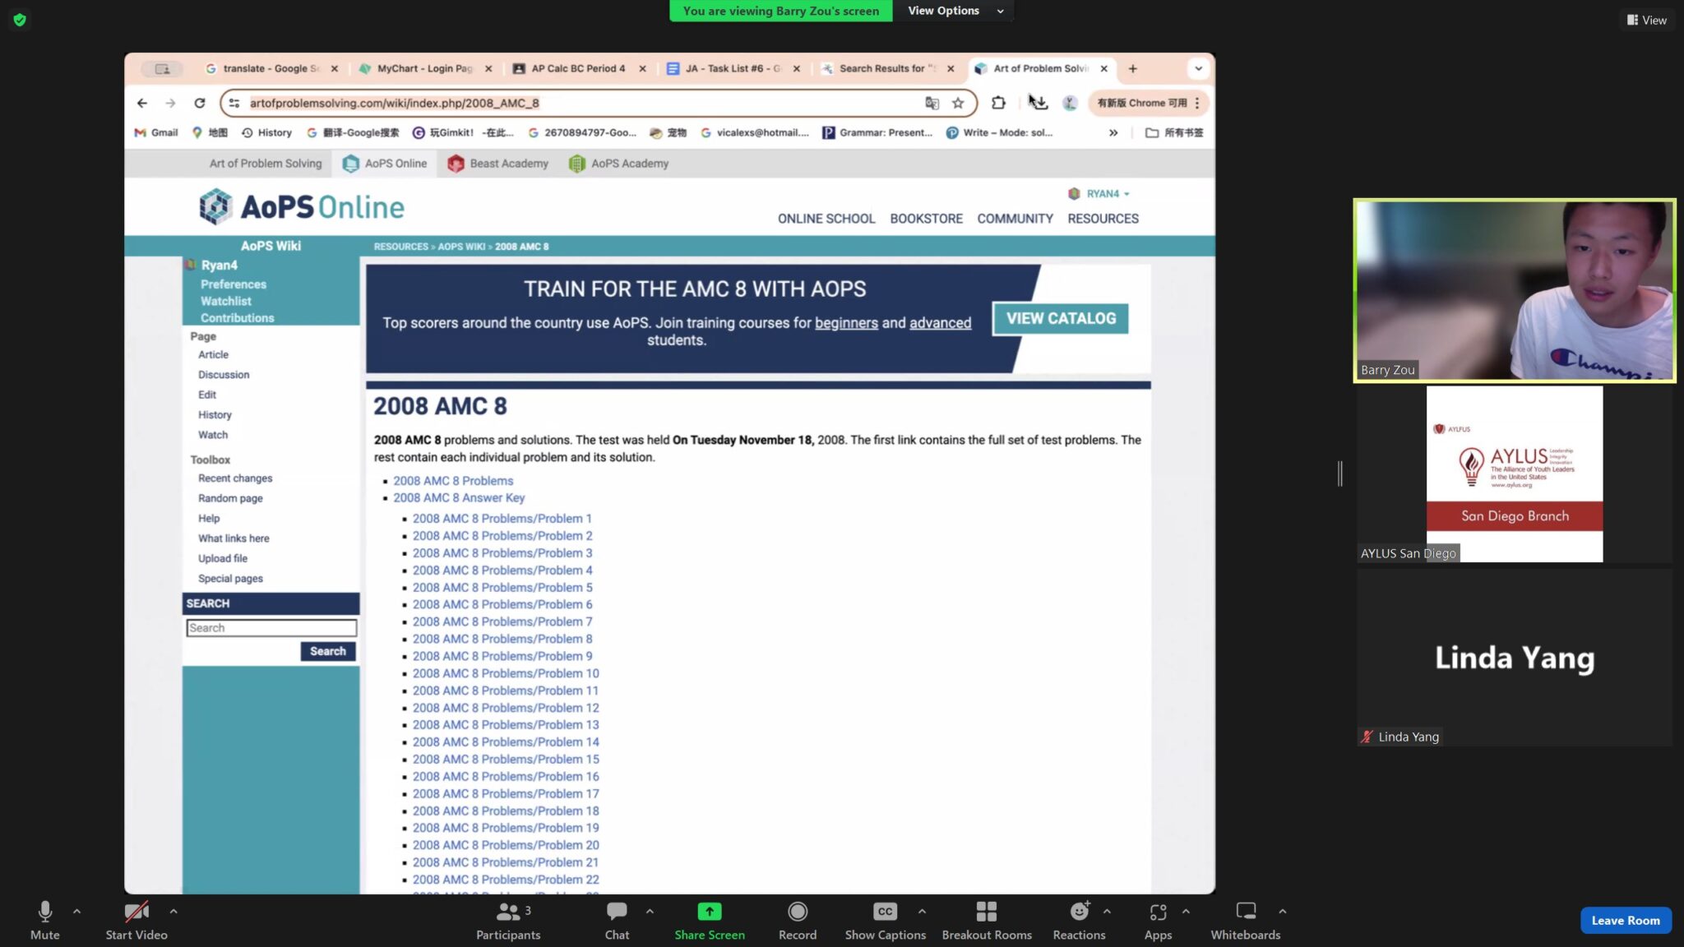Open the Apps panel

pos(1158,920)
